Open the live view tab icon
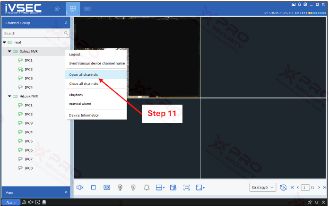Image resolution: width=329 pixels, height=206 pixels. (73, 9)
